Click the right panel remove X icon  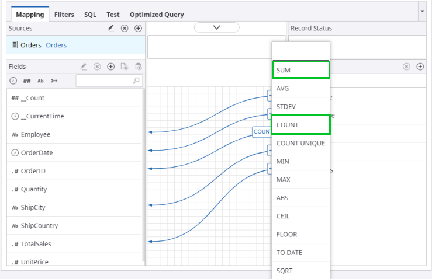click(406, 67)
